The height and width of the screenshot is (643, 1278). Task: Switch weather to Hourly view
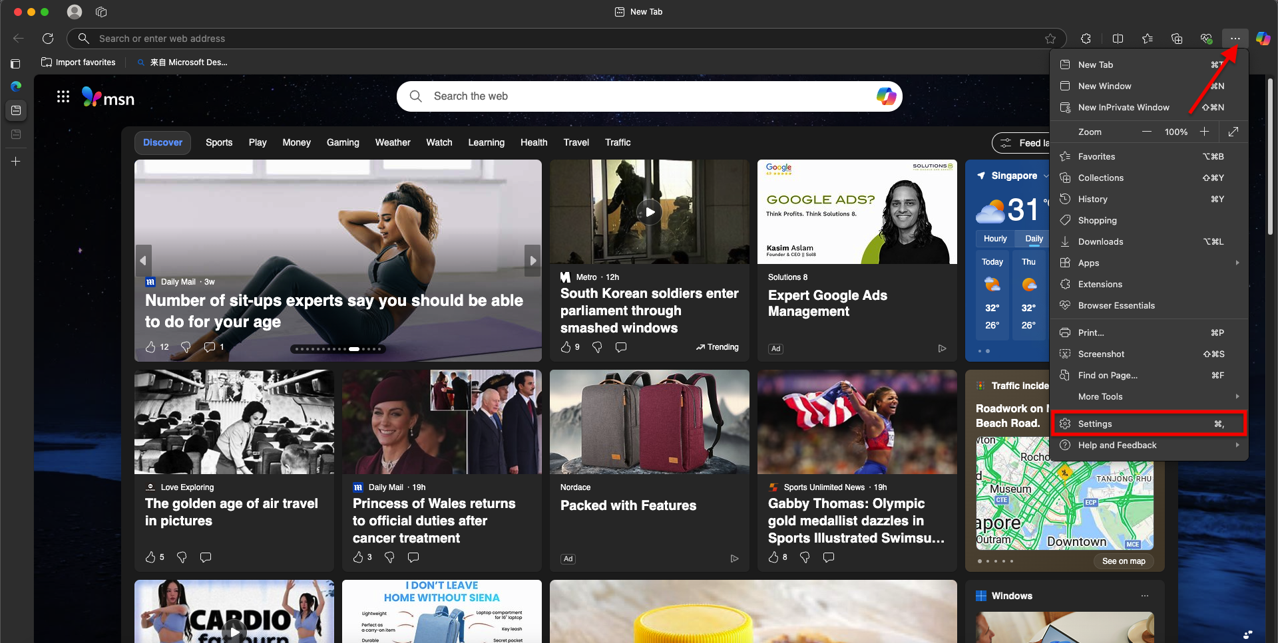pos(995,239)
